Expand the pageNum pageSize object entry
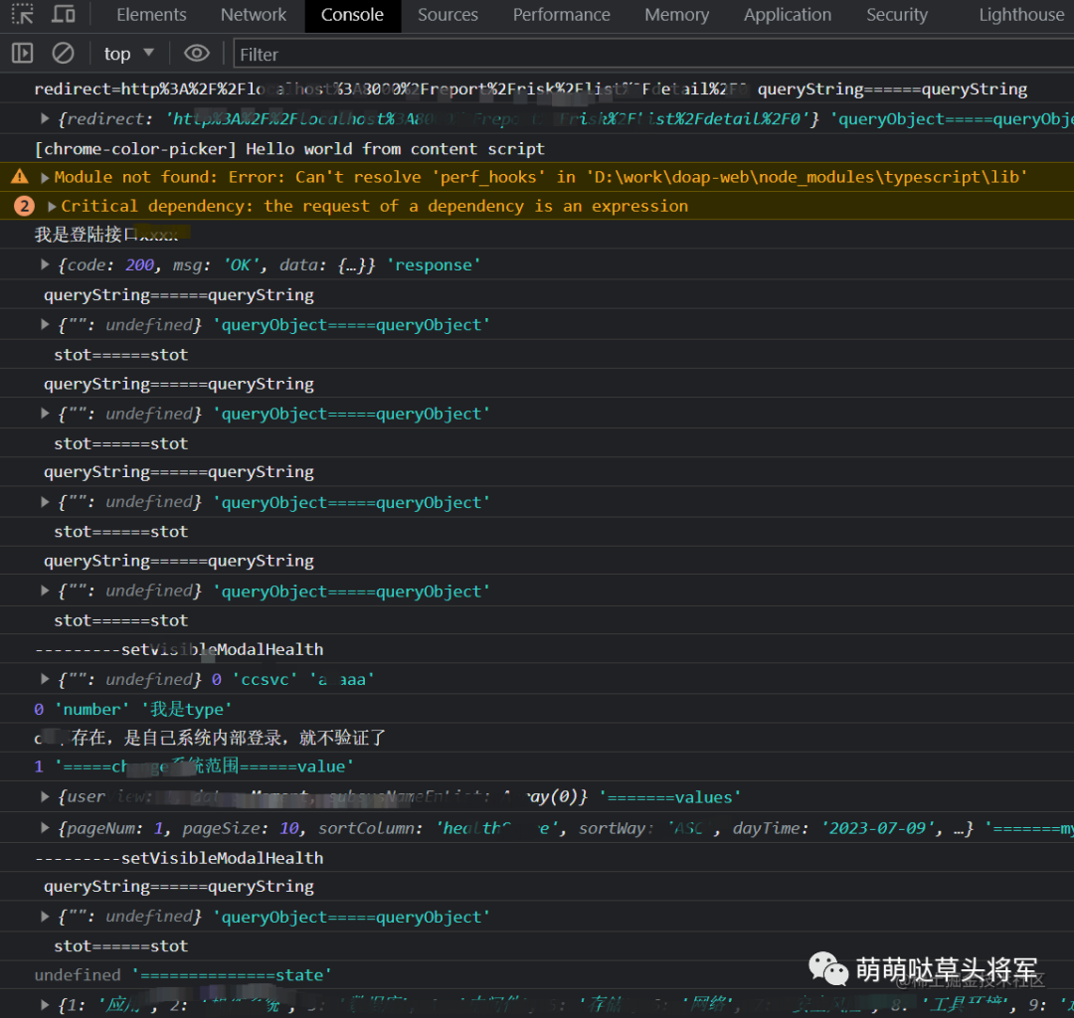This screenshot has width=1074, height=1018. tap(45, 828)
